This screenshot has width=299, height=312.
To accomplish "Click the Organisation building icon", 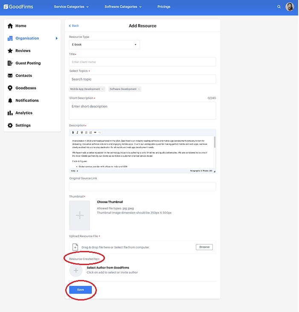I will (10, 38).
